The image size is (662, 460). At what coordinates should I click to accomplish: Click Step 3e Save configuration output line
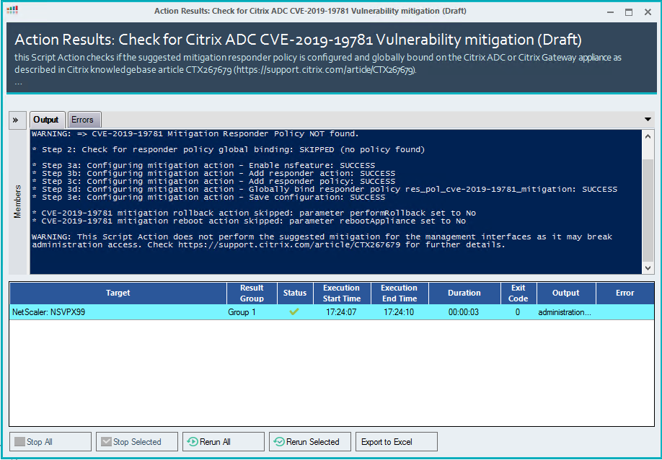[x=208, y=197]
